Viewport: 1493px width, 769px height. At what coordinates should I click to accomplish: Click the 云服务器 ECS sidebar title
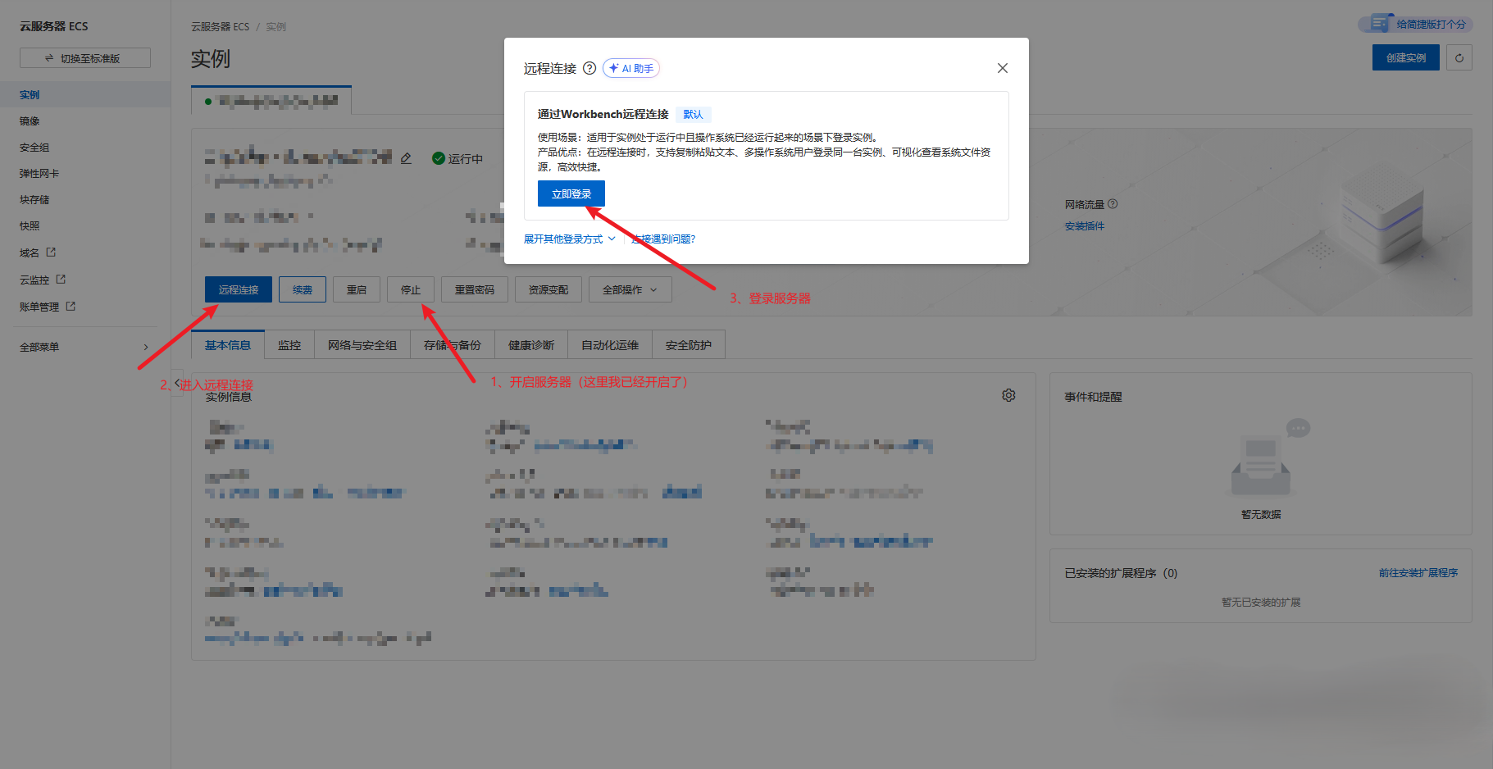(x=53, y=26)
